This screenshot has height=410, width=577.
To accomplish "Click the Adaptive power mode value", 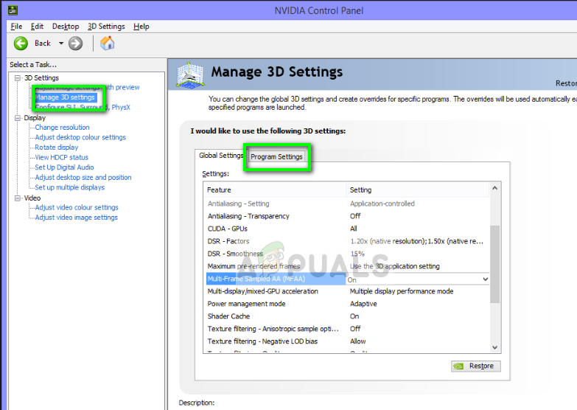I will click(x=363, y=304).
